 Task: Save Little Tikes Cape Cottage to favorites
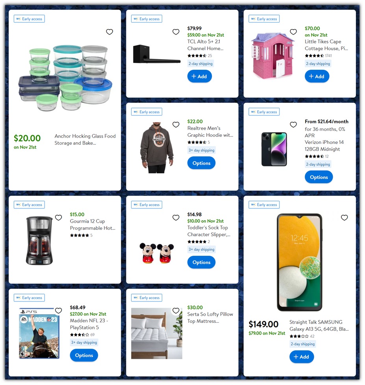point(293,32)
